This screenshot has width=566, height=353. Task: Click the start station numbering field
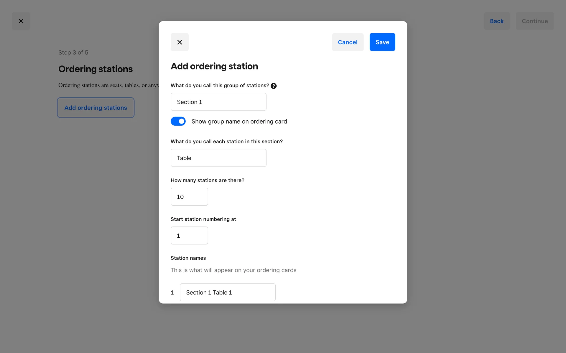coord(189,236)
